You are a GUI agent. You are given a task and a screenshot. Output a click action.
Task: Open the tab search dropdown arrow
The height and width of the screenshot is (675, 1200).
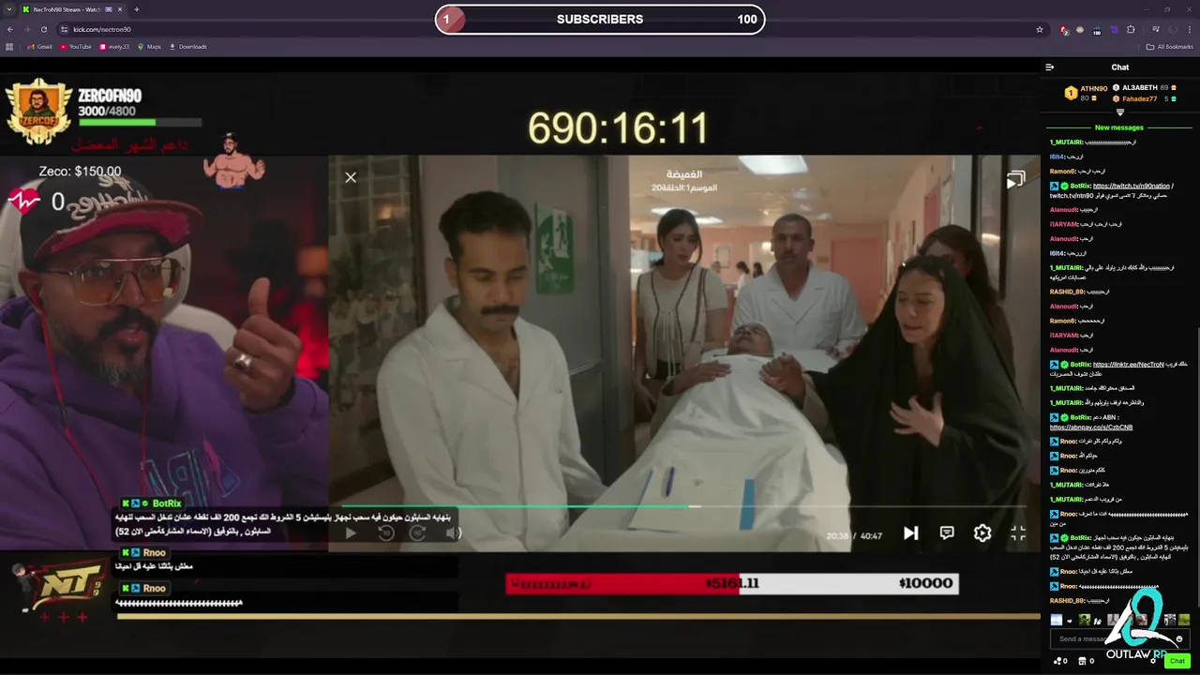click(x=9, y=9)
